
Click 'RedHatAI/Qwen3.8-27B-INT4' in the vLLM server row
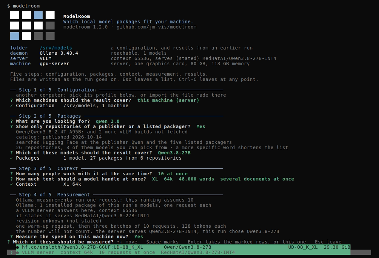(198, 252)
